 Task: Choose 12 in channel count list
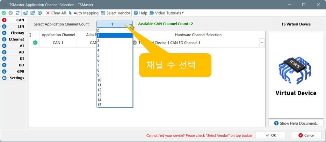pyautogui.click(x=115, y=90)
